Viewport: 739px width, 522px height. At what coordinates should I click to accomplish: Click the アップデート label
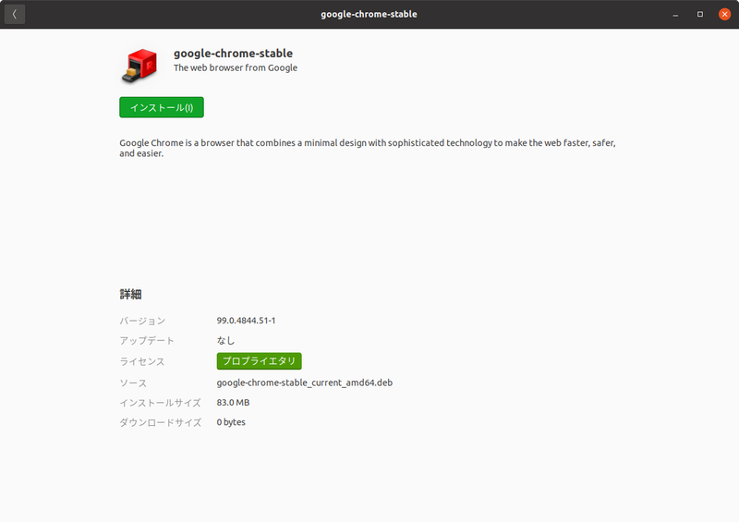click(147, 341)
